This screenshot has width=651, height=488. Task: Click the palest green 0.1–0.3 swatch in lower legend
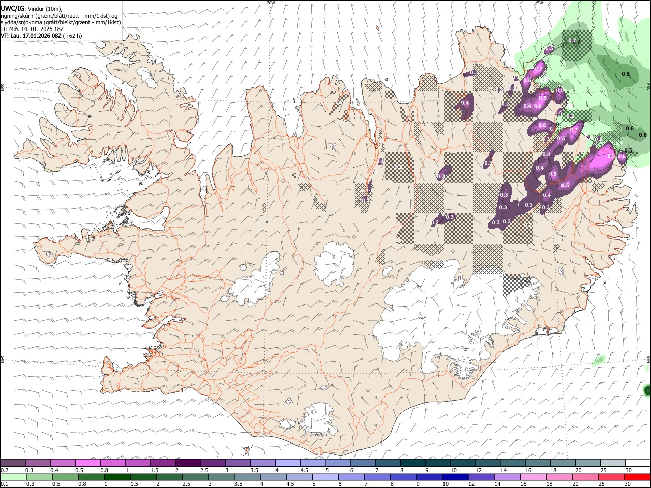[x=13, y=477]
